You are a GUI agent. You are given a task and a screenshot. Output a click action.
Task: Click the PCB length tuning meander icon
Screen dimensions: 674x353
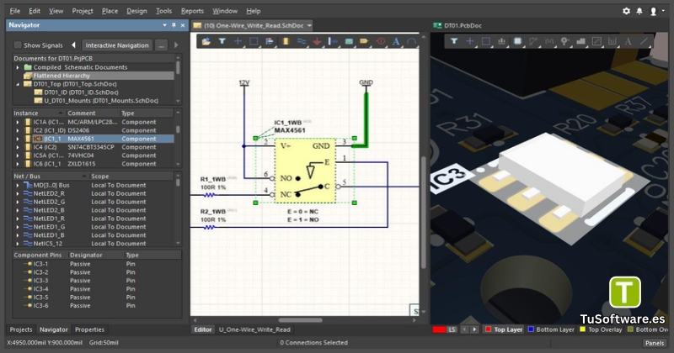pyautogui.click(x=549, y=41)
